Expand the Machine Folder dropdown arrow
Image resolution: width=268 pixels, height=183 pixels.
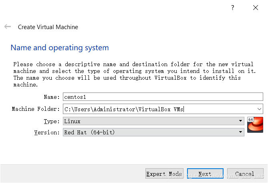[x=259, y=109]
